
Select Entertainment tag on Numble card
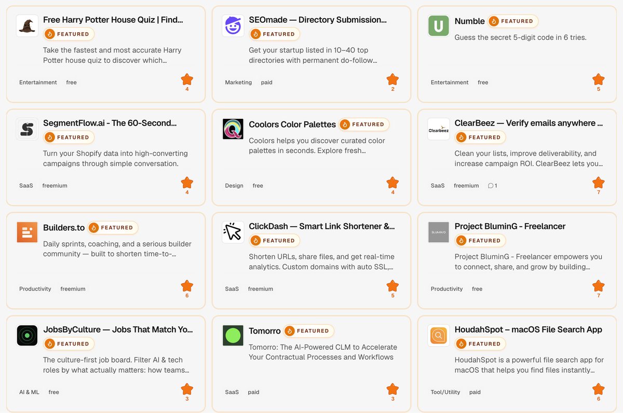450,82
